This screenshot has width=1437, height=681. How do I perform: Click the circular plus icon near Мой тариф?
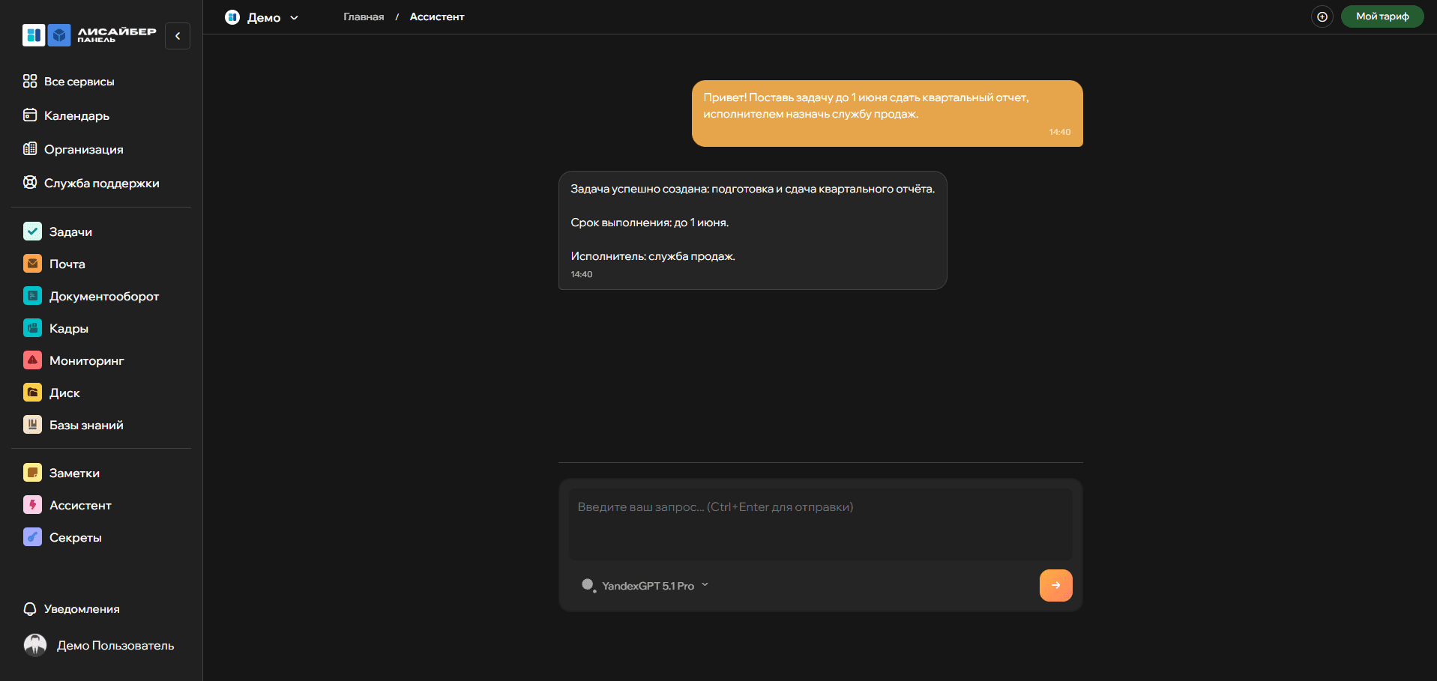point(1322,16)
